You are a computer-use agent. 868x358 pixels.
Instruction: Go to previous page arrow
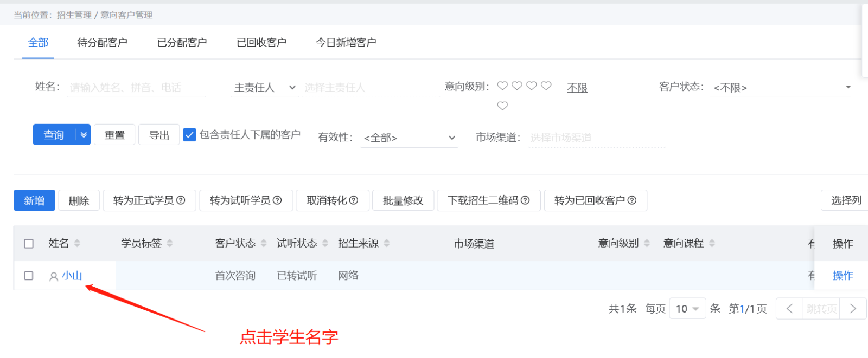pos(789,309)
